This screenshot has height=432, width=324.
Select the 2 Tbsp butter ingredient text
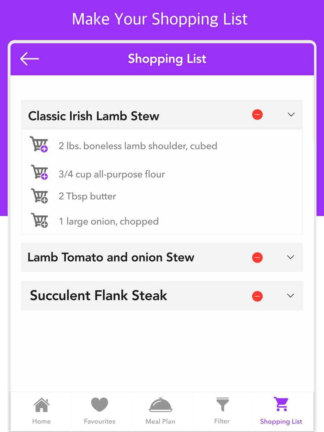[87, 196]
